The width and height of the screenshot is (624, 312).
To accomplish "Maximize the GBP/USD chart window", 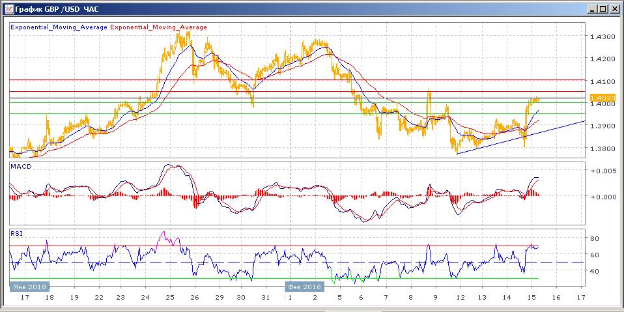I will click(603, 8).
